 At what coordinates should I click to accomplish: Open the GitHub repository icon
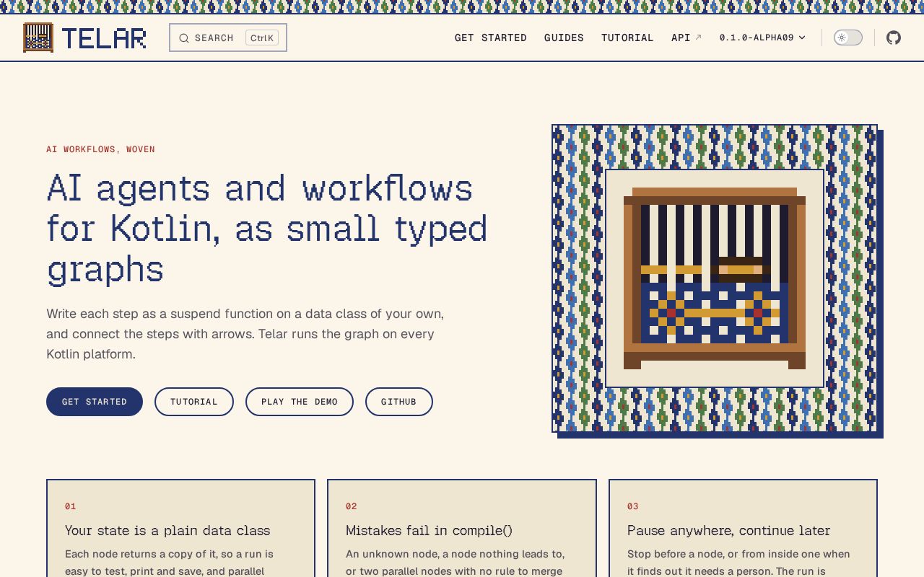click(x=894, y=38)
